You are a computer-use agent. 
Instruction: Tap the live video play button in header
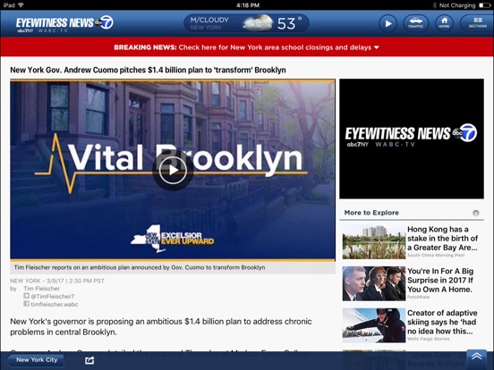tap(388, 23)
